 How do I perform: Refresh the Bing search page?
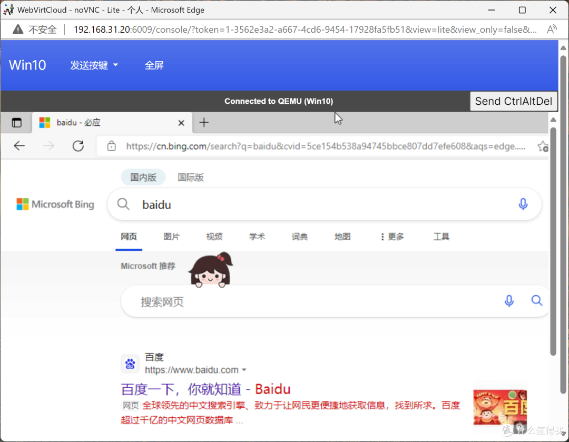[78, 146]
